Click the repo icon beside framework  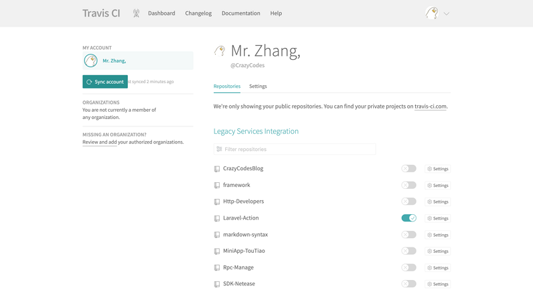[x=217, y=186]
